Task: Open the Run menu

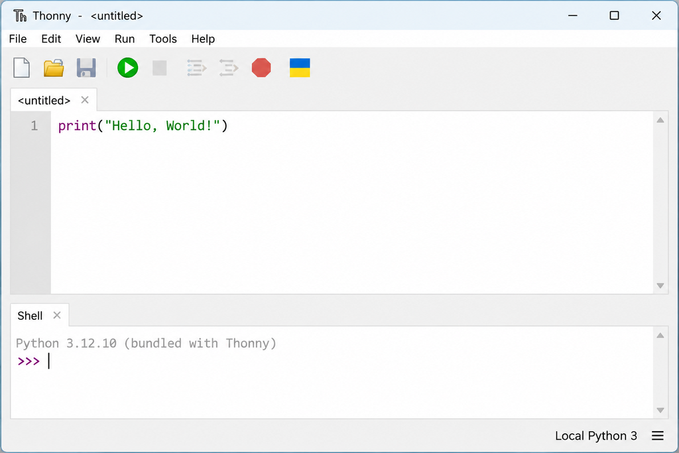Action: pos(125,39)
